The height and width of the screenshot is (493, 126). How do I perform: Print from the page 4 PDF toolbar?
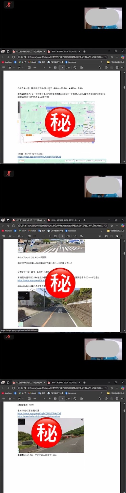tap(107, 67)
